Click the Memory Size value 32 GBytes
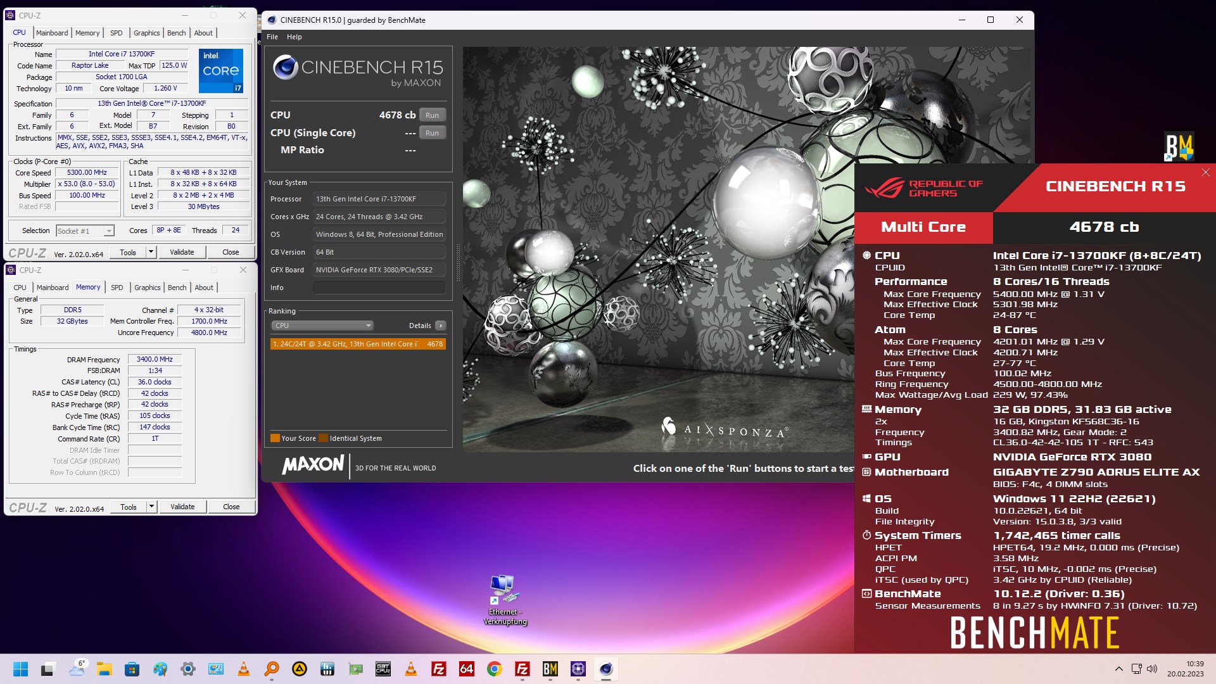Image resolution: width=1216 pixels, height=684 pixels. pos(72,321)
